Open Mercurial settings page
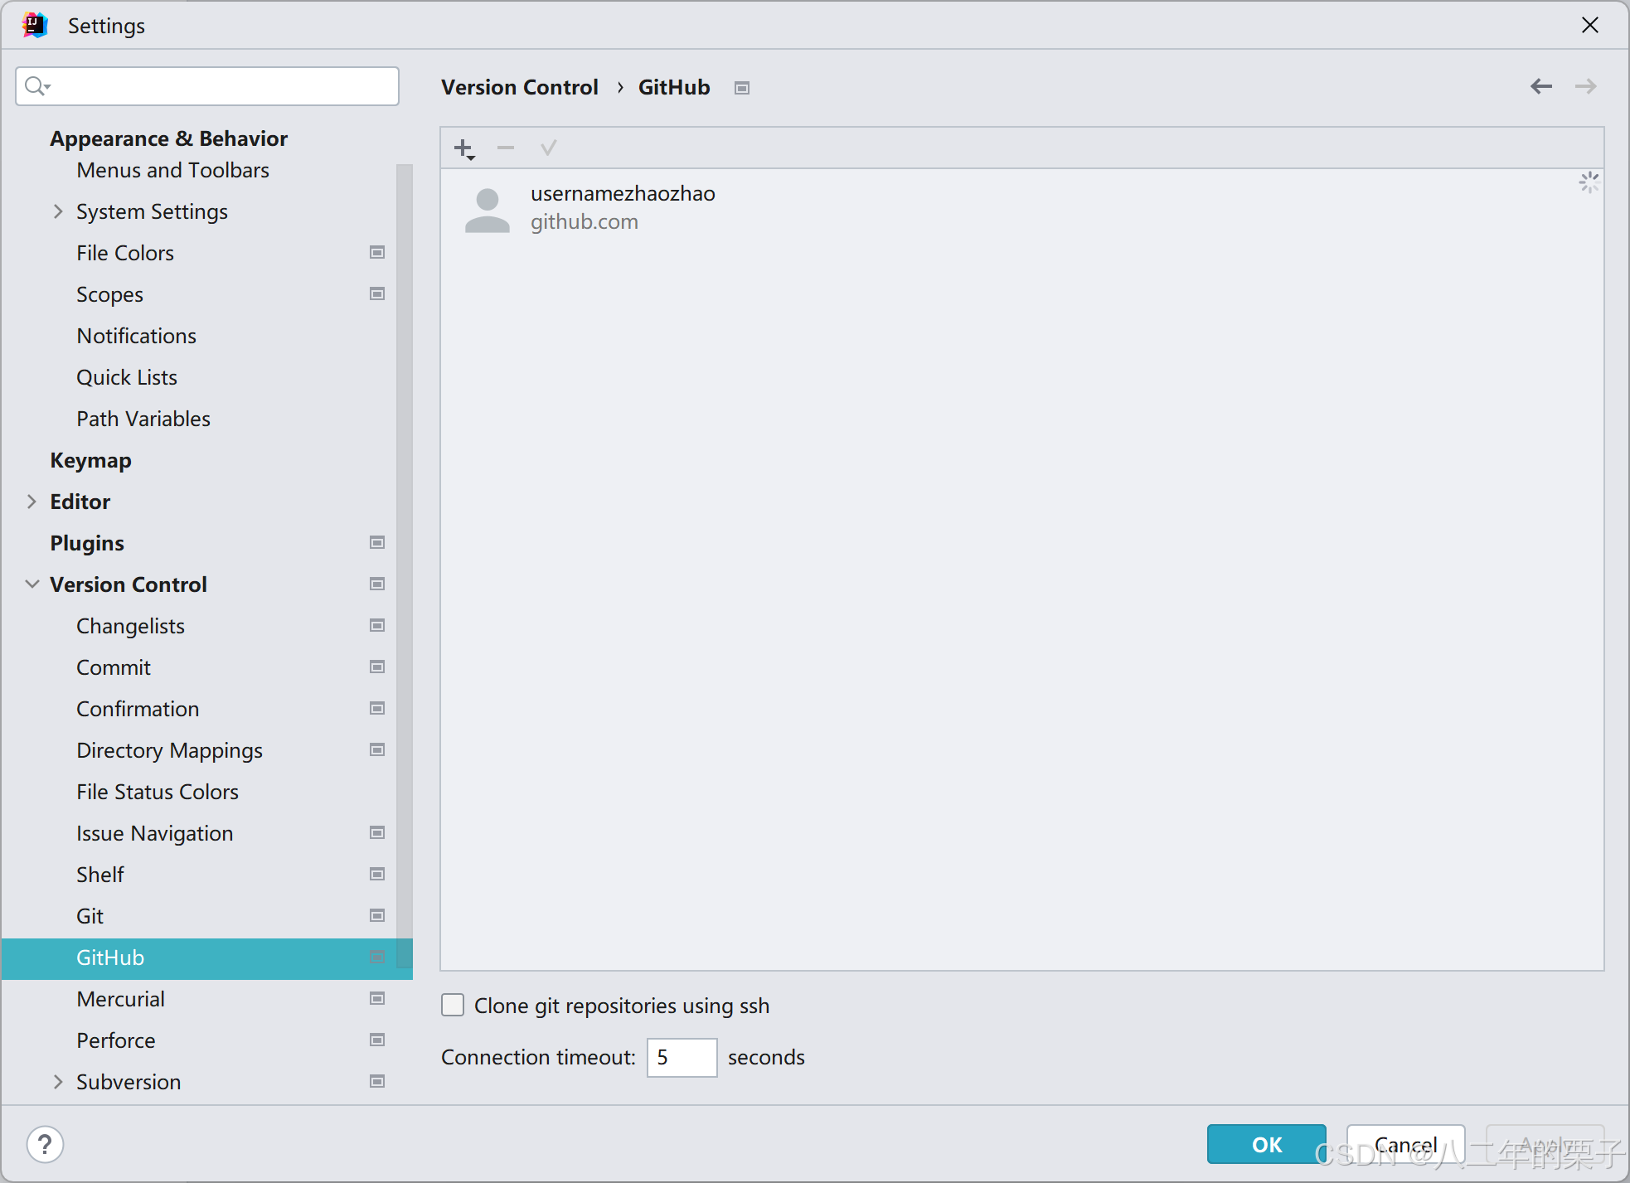 click(x=120, y=999)
